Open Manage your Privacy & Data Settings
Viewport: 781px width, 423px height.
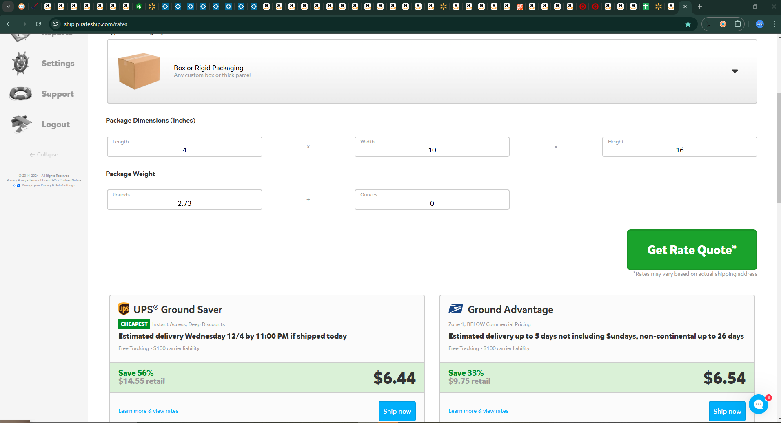click(x=48, y=185)
